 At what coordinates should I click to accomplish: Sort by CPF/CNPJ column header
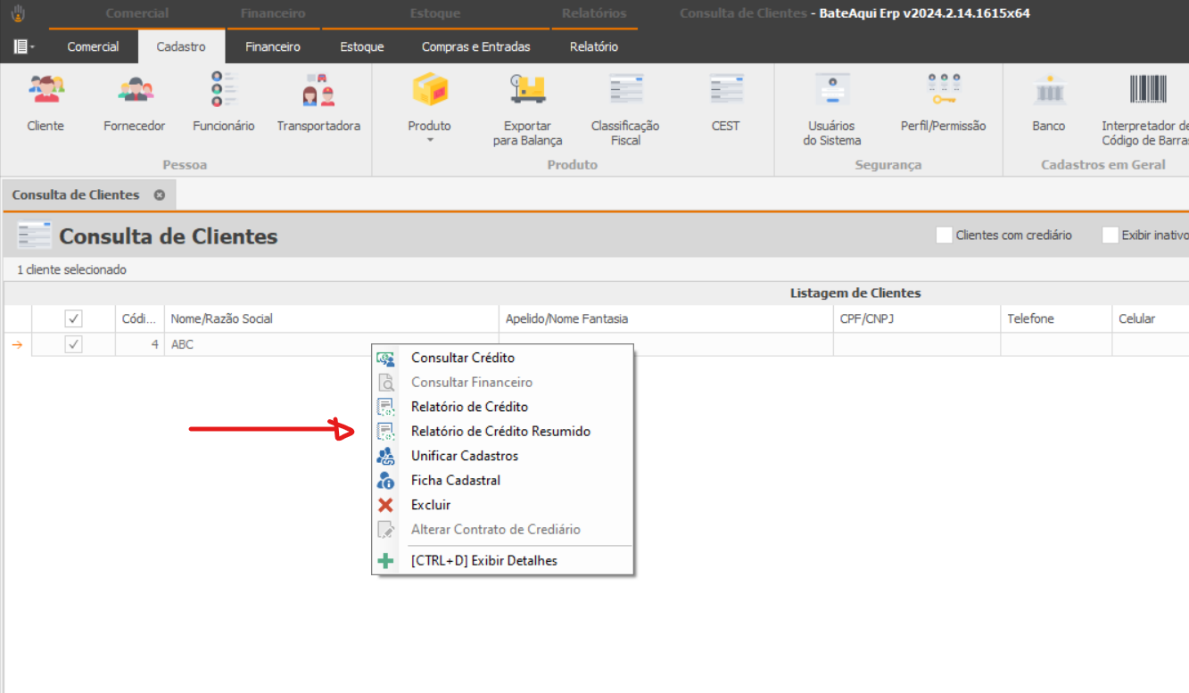click(917, 318)
